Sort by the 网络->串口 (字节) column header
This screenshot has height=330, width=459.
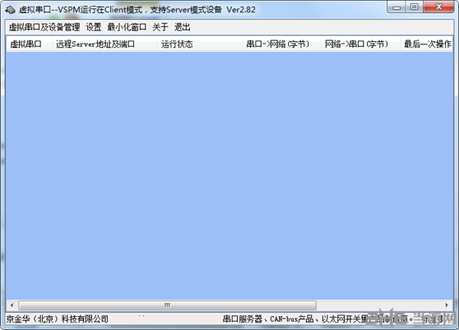click(x=360, y=44)
